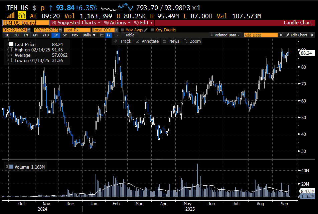
Task: Click the Last Px data field
Action: (x=77, y=30)
